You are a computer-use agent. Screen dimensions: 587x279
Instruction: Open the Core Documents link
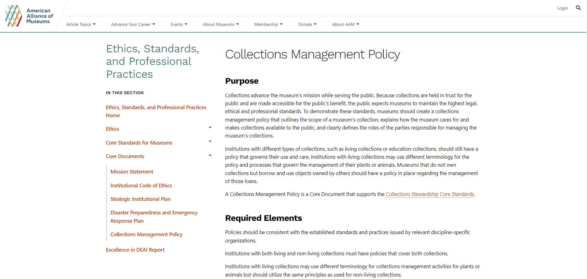(x=125, y=156)
